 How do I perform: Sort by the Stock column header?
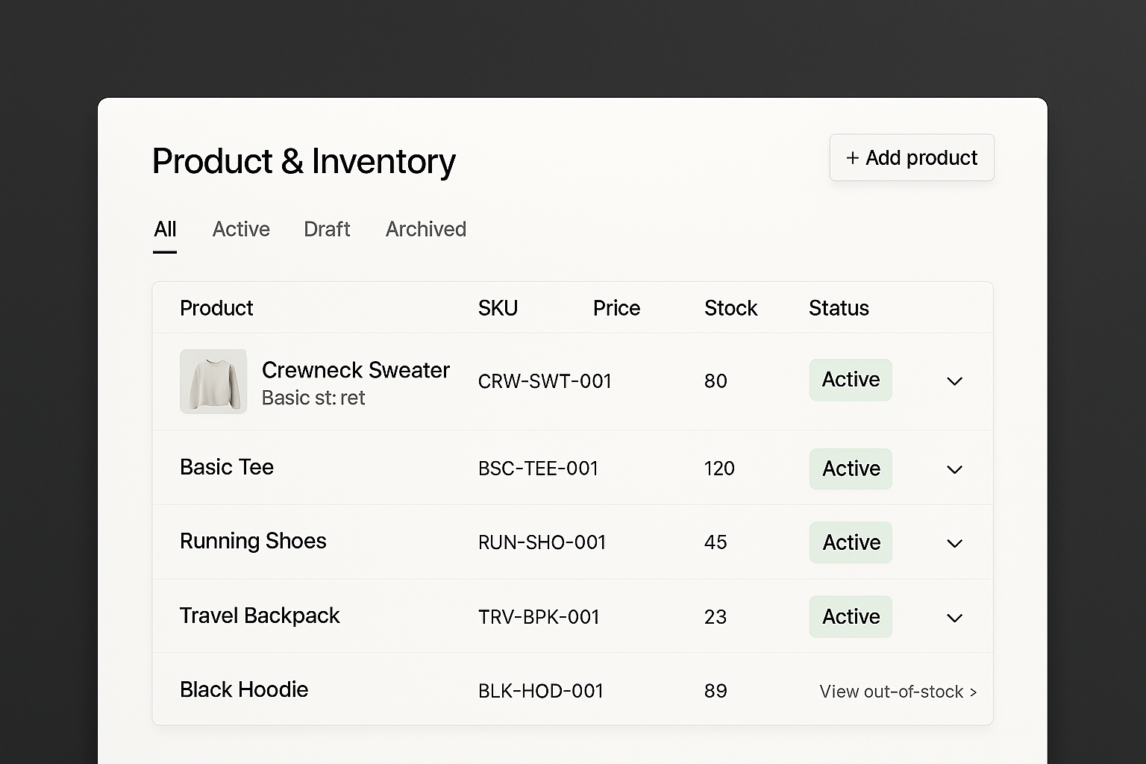pyautogui.click(x=730, y=308)
